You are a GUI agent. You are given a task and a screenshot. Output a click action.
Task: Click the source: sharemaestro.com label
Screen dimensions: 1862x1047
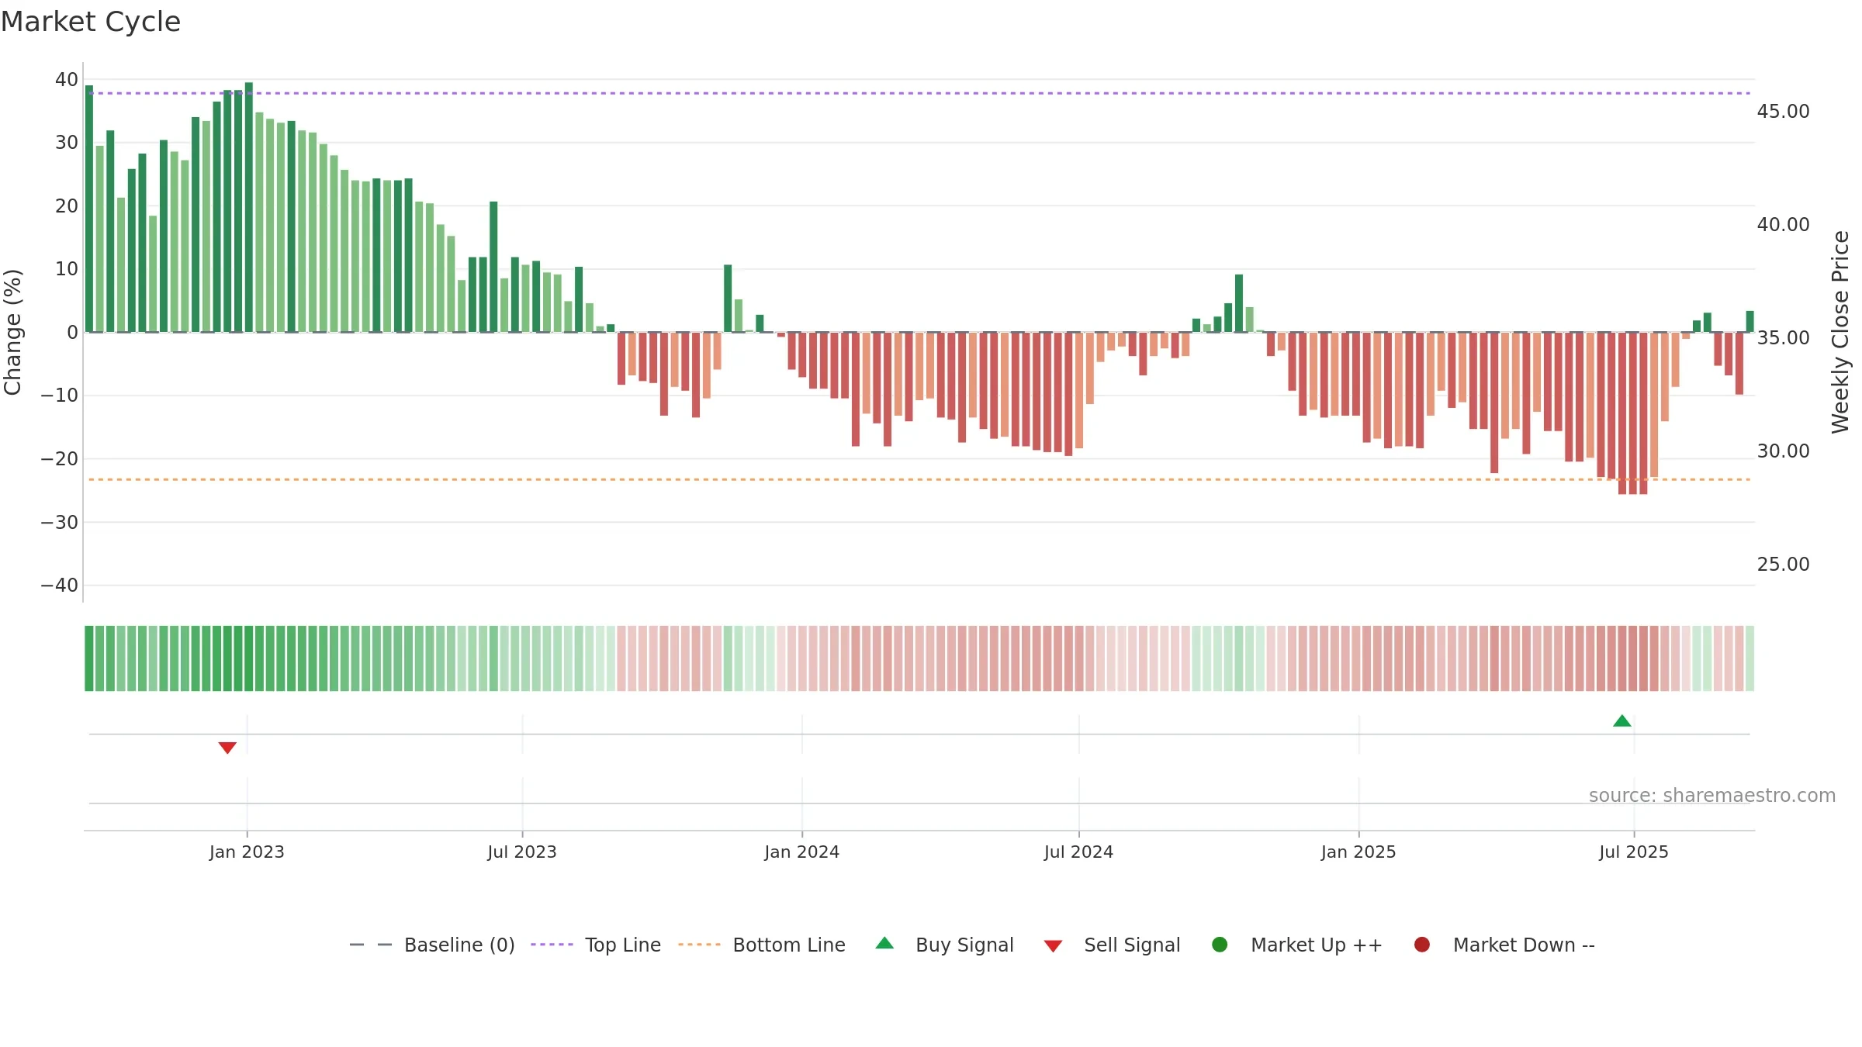(x=1712, y=795)
